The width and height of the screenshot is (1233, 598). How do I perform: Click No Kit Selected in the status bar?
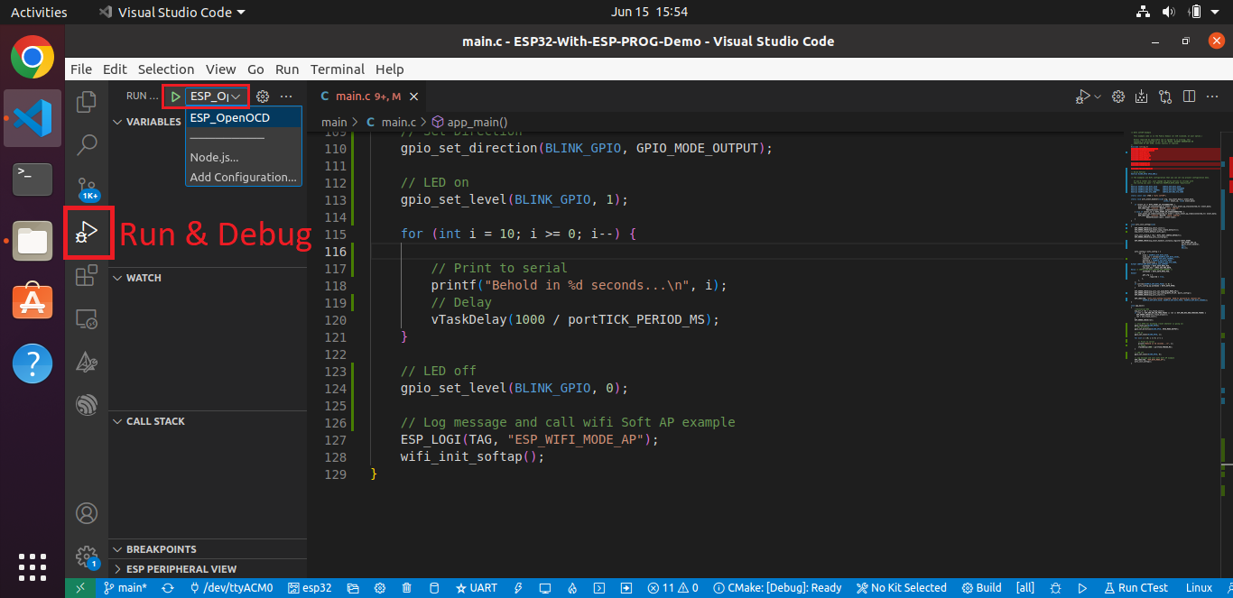coord(902,588)
